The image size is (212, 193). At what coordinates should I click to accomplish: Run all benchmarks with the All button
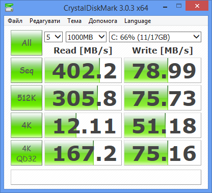point(26,43)
